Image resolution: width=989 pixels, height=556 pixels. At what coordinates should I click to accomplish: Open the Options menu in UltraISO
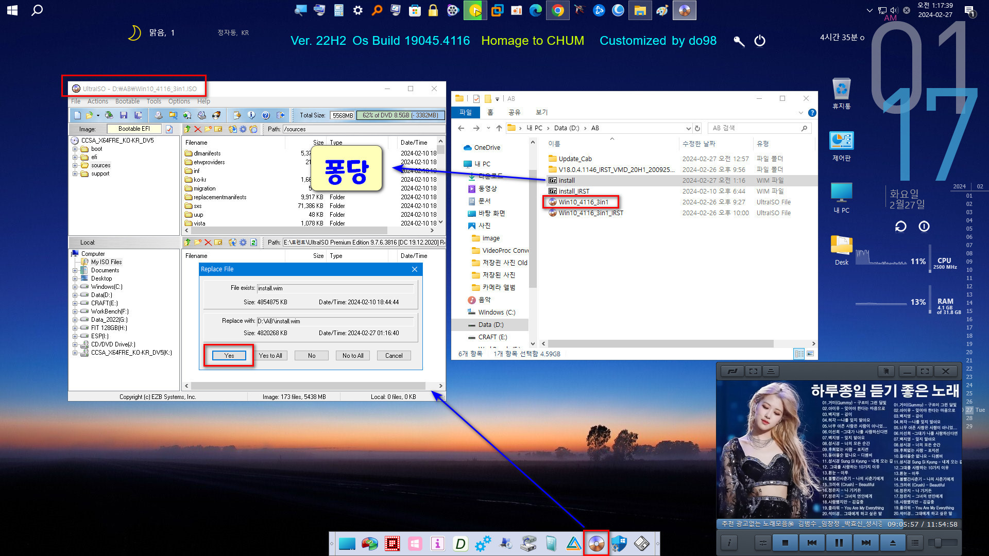(x=179, y=101)
